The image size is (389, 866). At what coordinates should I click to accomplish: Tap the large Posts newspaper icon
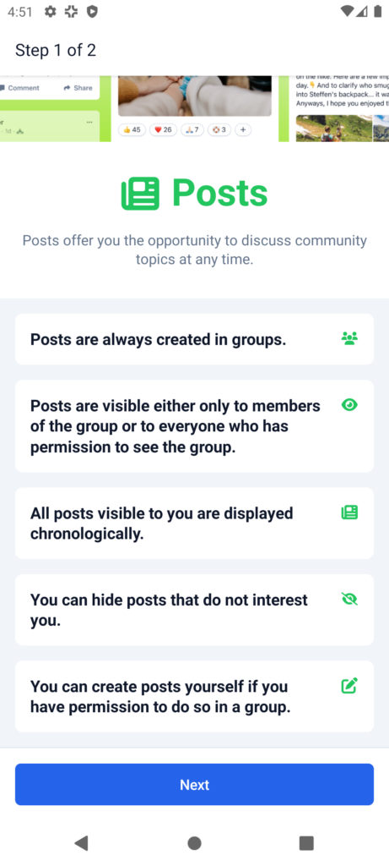point(141,194)
